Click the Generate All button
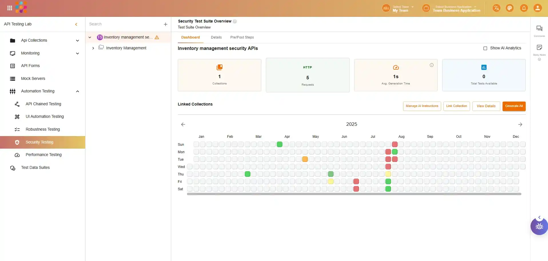This screenshot has height=261, width=548. coord(514,106)
